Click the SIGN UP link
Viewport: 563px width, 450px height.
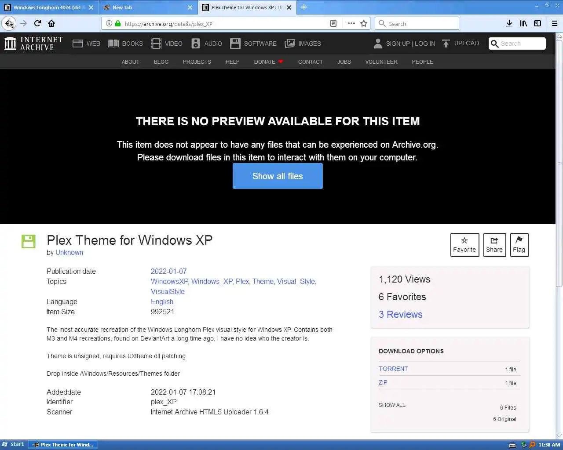point(398,44)
